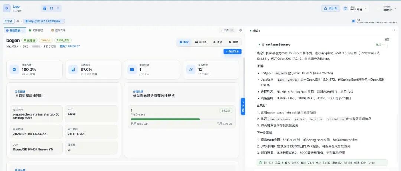The image size is (401, 171).
Task: Open the IDEA 明亮 theme dropdown
Action: coord(355,9)
